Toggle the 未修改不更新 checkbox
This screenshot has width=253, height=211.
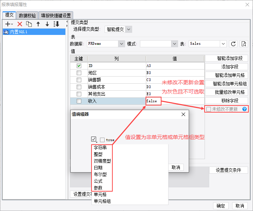[x=208, y=109]
